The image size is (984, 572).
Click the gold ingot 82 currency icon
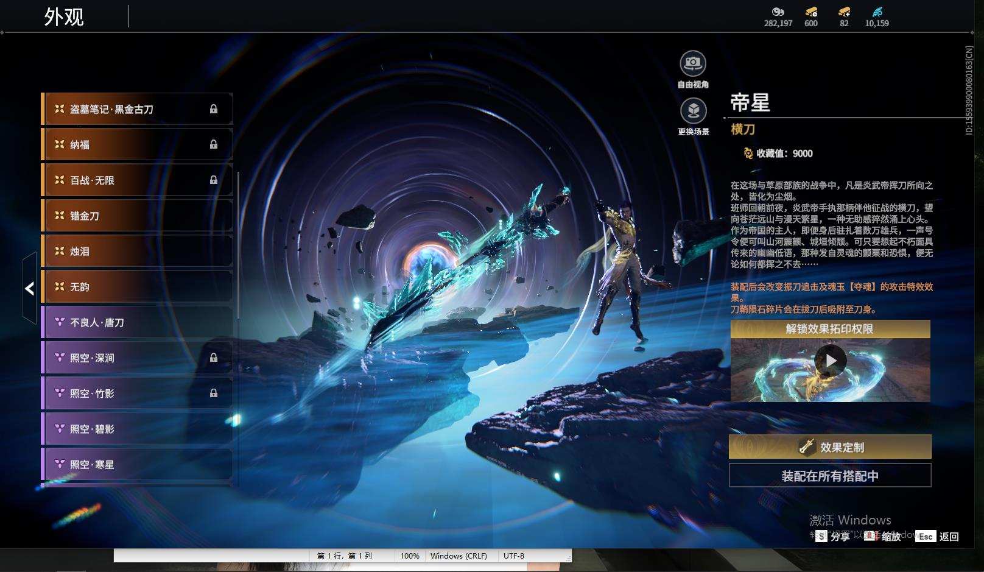844,12
